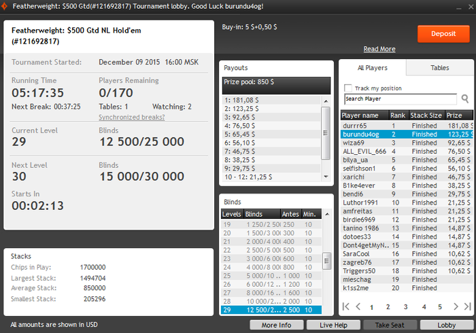Sort by Stack Size column header
476x333 pixels.
tap(426, 116)
